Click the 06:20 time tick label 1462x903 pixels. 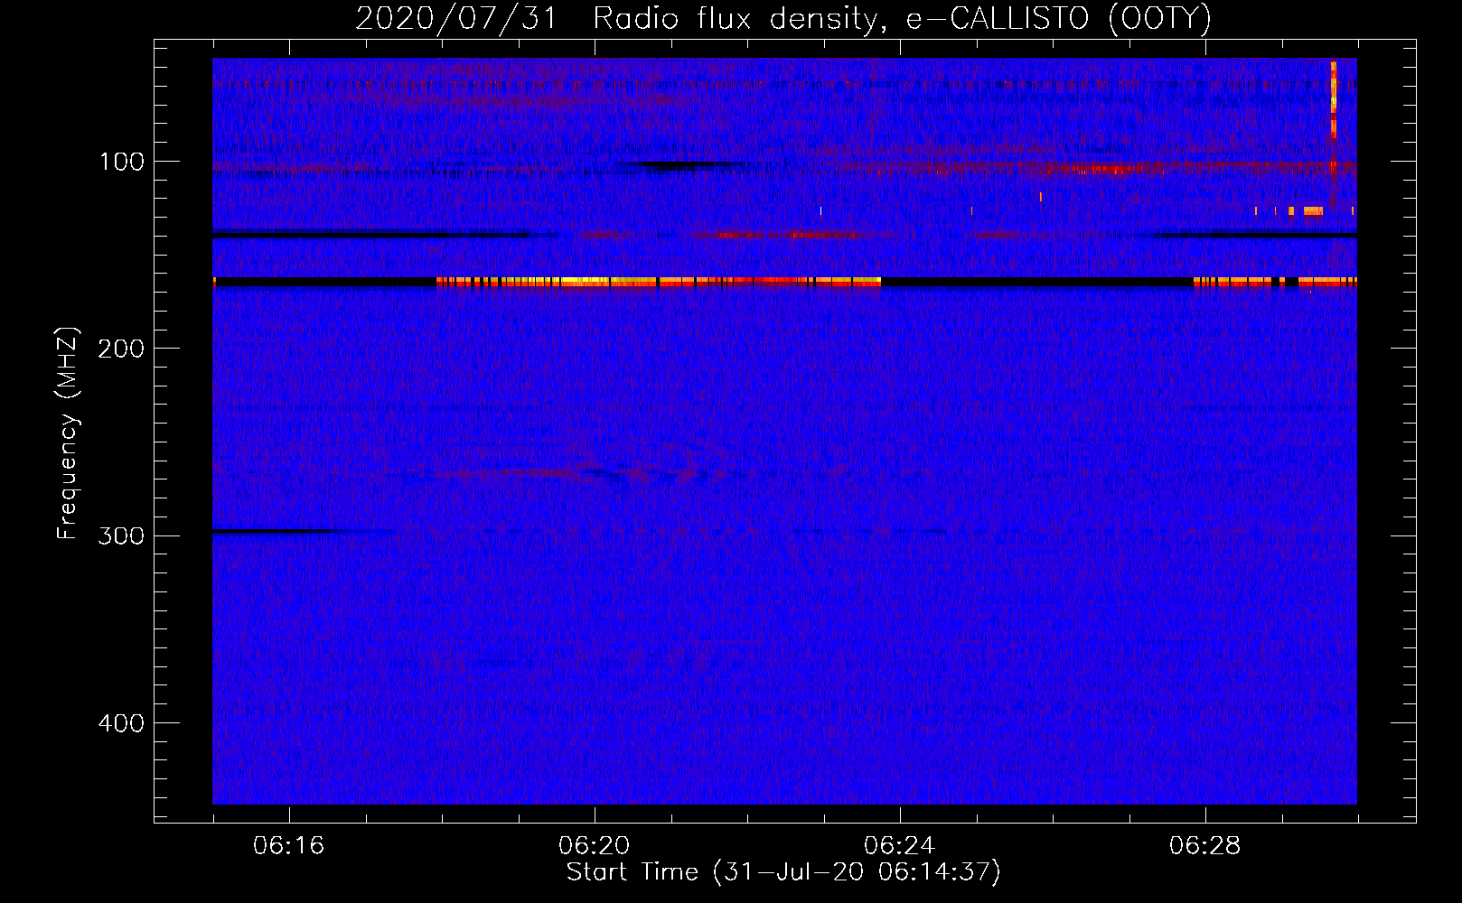click(595, 846)
